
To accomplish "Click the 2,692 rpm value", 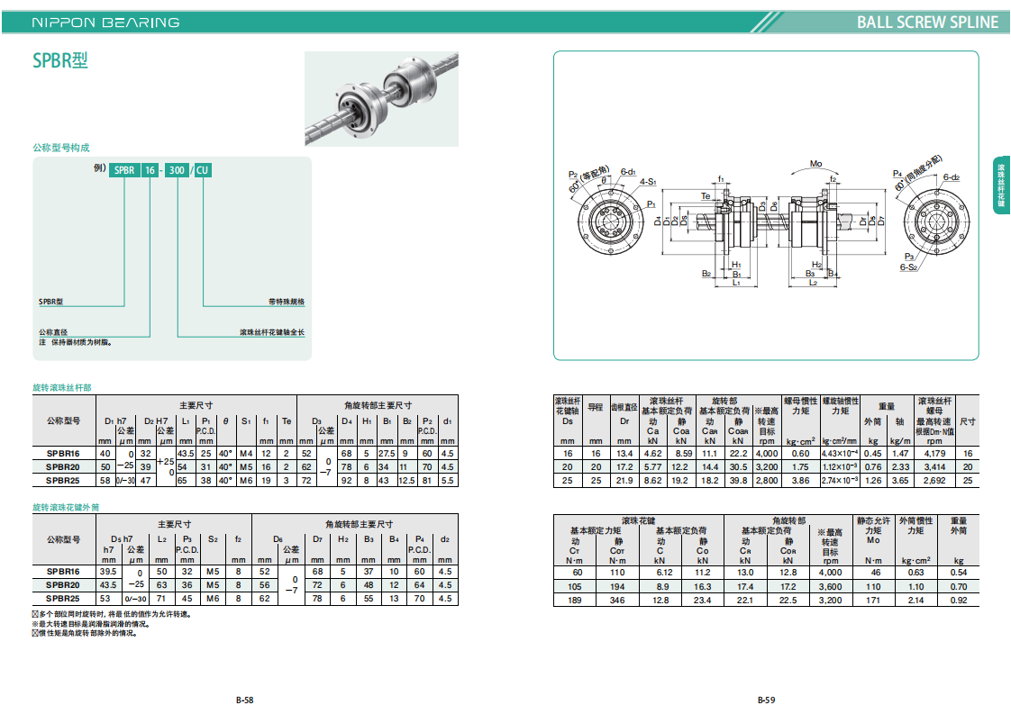I will coord(934,481).
